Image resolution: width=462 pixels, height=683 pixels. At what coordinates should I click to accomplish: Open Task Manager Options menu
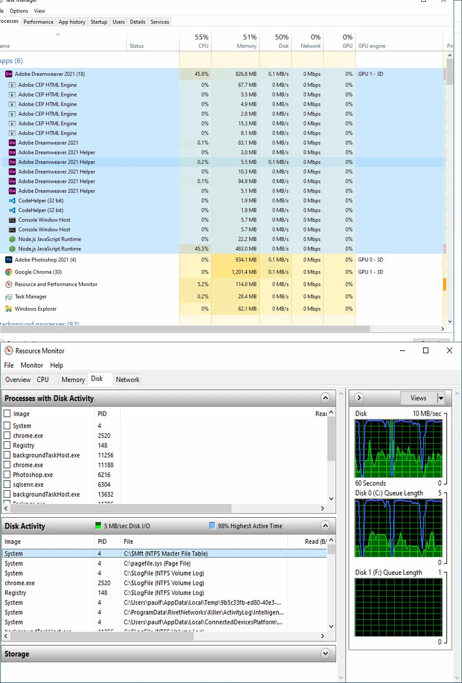[x=19, y=11]
